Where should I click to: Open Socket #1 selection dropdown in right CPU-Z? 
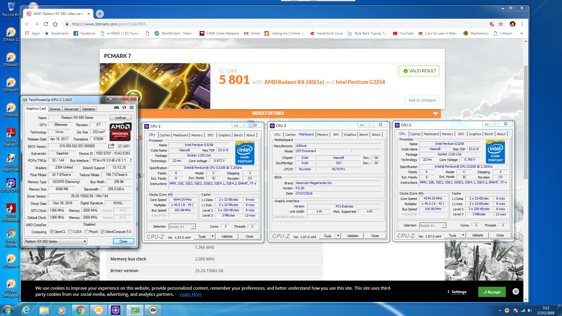click(433, 226)
